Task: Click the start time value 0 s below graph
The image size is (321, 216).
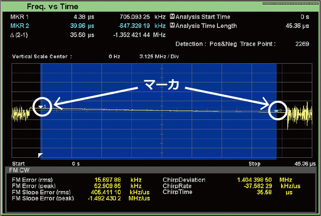Action: coord(76,164)
